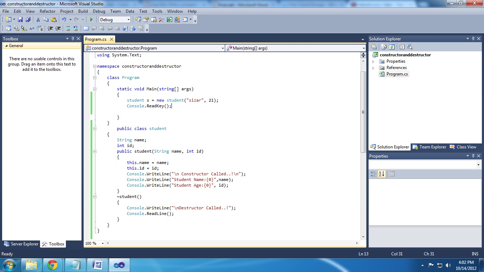484x272 pixels.
Task: Collapse the General group in Toolbox
Action: coord(6,46)
